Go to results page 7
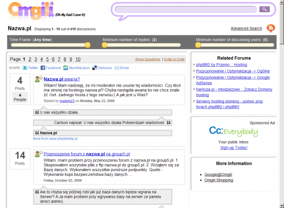The image size is (284, 208). [x=59, y=59]
